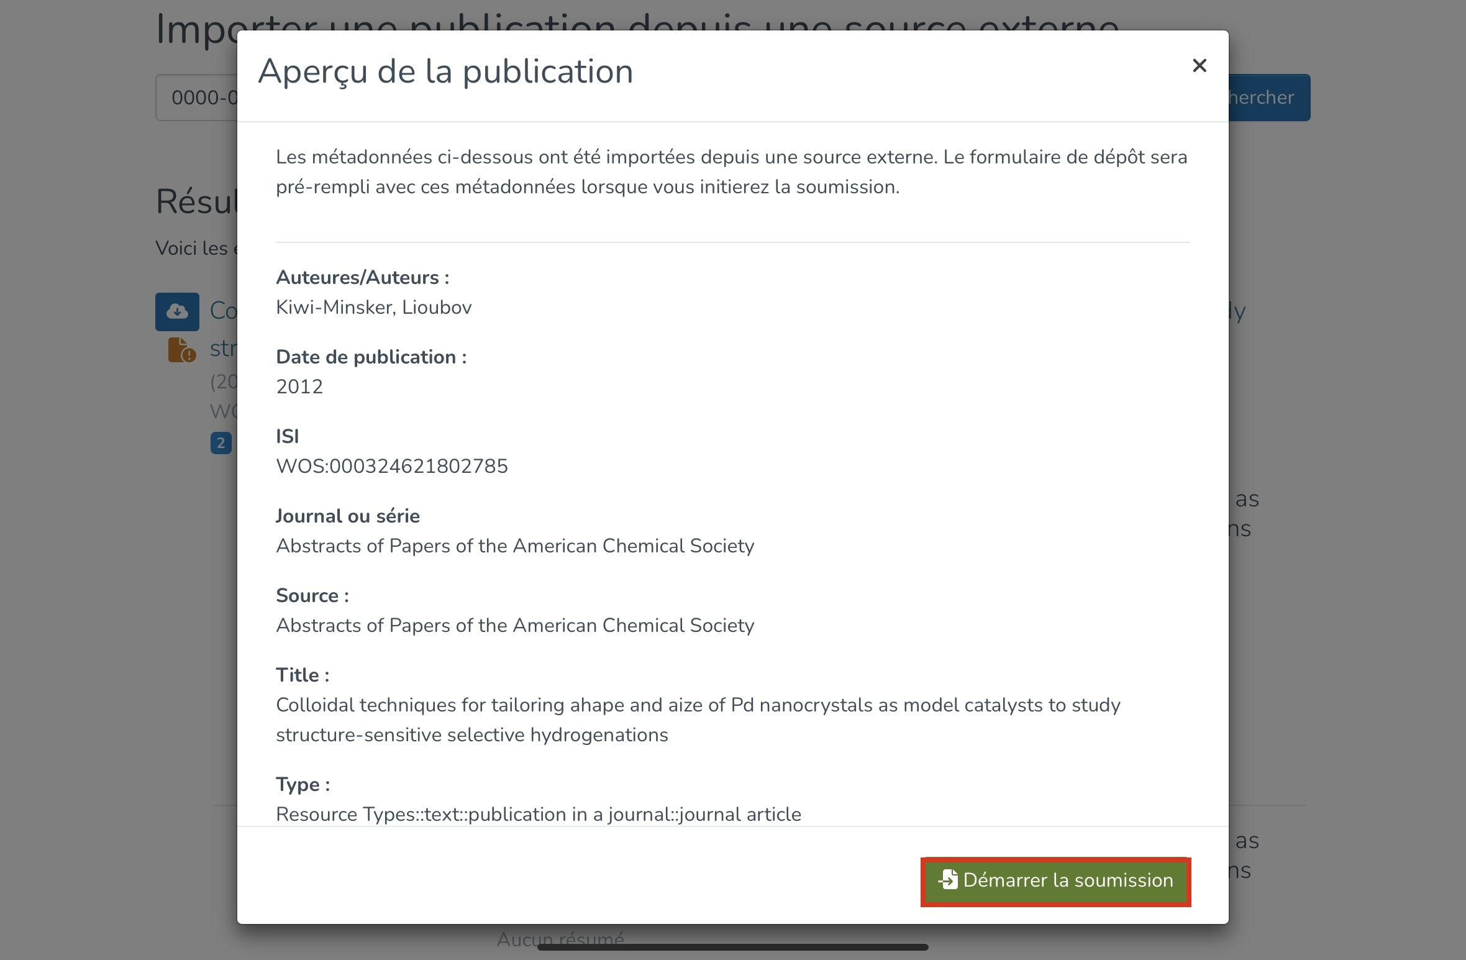1466x960 pixels.
Task: Click the Aperçu de la publication heading
Action: coord(445,71)
